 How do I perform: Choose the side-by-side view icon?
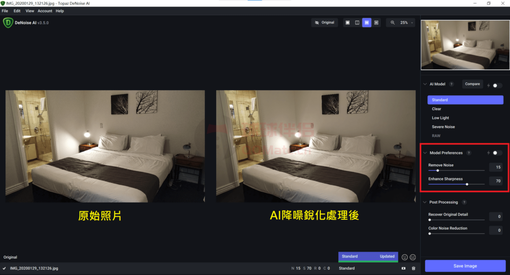pos(367,22)
